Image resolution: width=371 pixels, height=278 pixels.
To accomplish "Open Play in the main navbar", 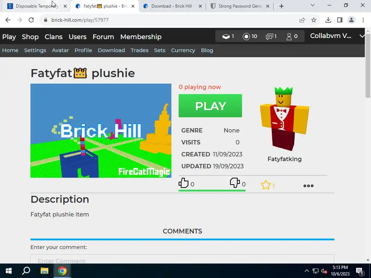I will (x=9, y=37).
